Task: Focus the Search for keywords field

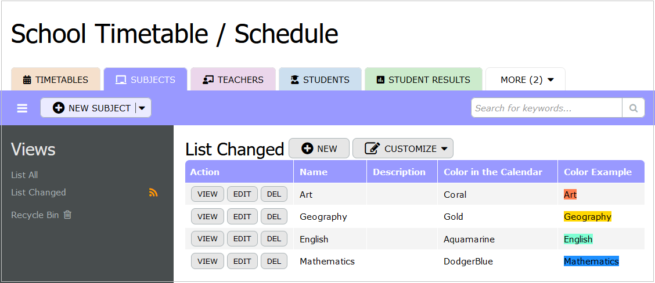Action: (x=546, y=108)
